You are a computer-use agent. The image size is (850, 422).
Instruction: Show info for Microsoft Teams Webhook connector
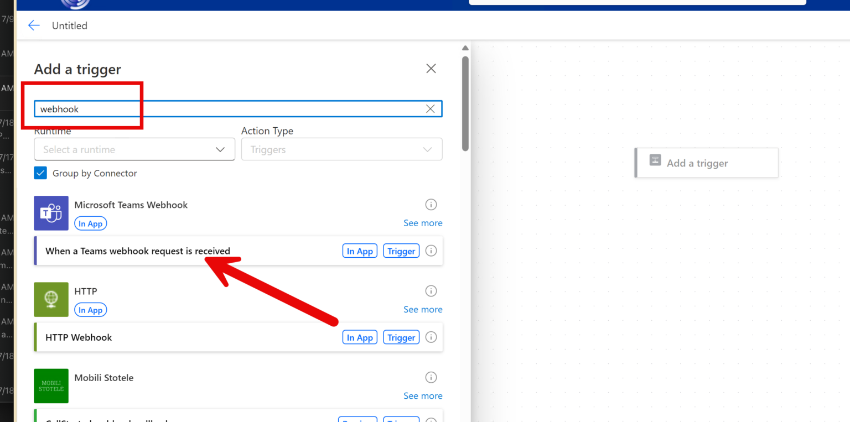(431, 205)
